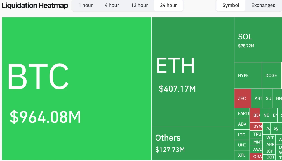The height and width of the screenshot is (161, 282).
Task: Select the red ZEC tile
Action: 242,98
